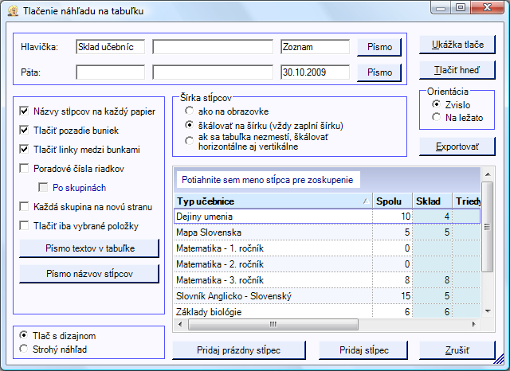This screenshot has width=510, height=371.
Task: Click 'Písmo' button for Hlavička row
Action: [379, 47]
